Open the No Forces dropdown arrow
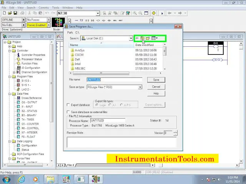The width and height of the screenshot is (246, 184). click(48, 20)
